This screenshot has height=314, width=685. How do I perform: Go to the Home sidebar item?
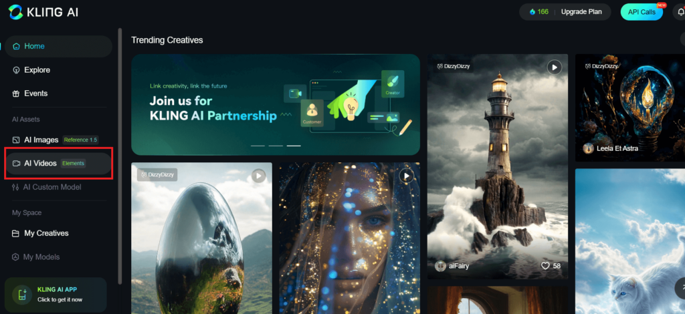pyautogui.click(x=59, y=46)
